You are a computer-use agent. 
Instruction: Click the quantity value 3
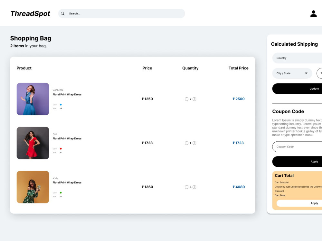(190, 187)
